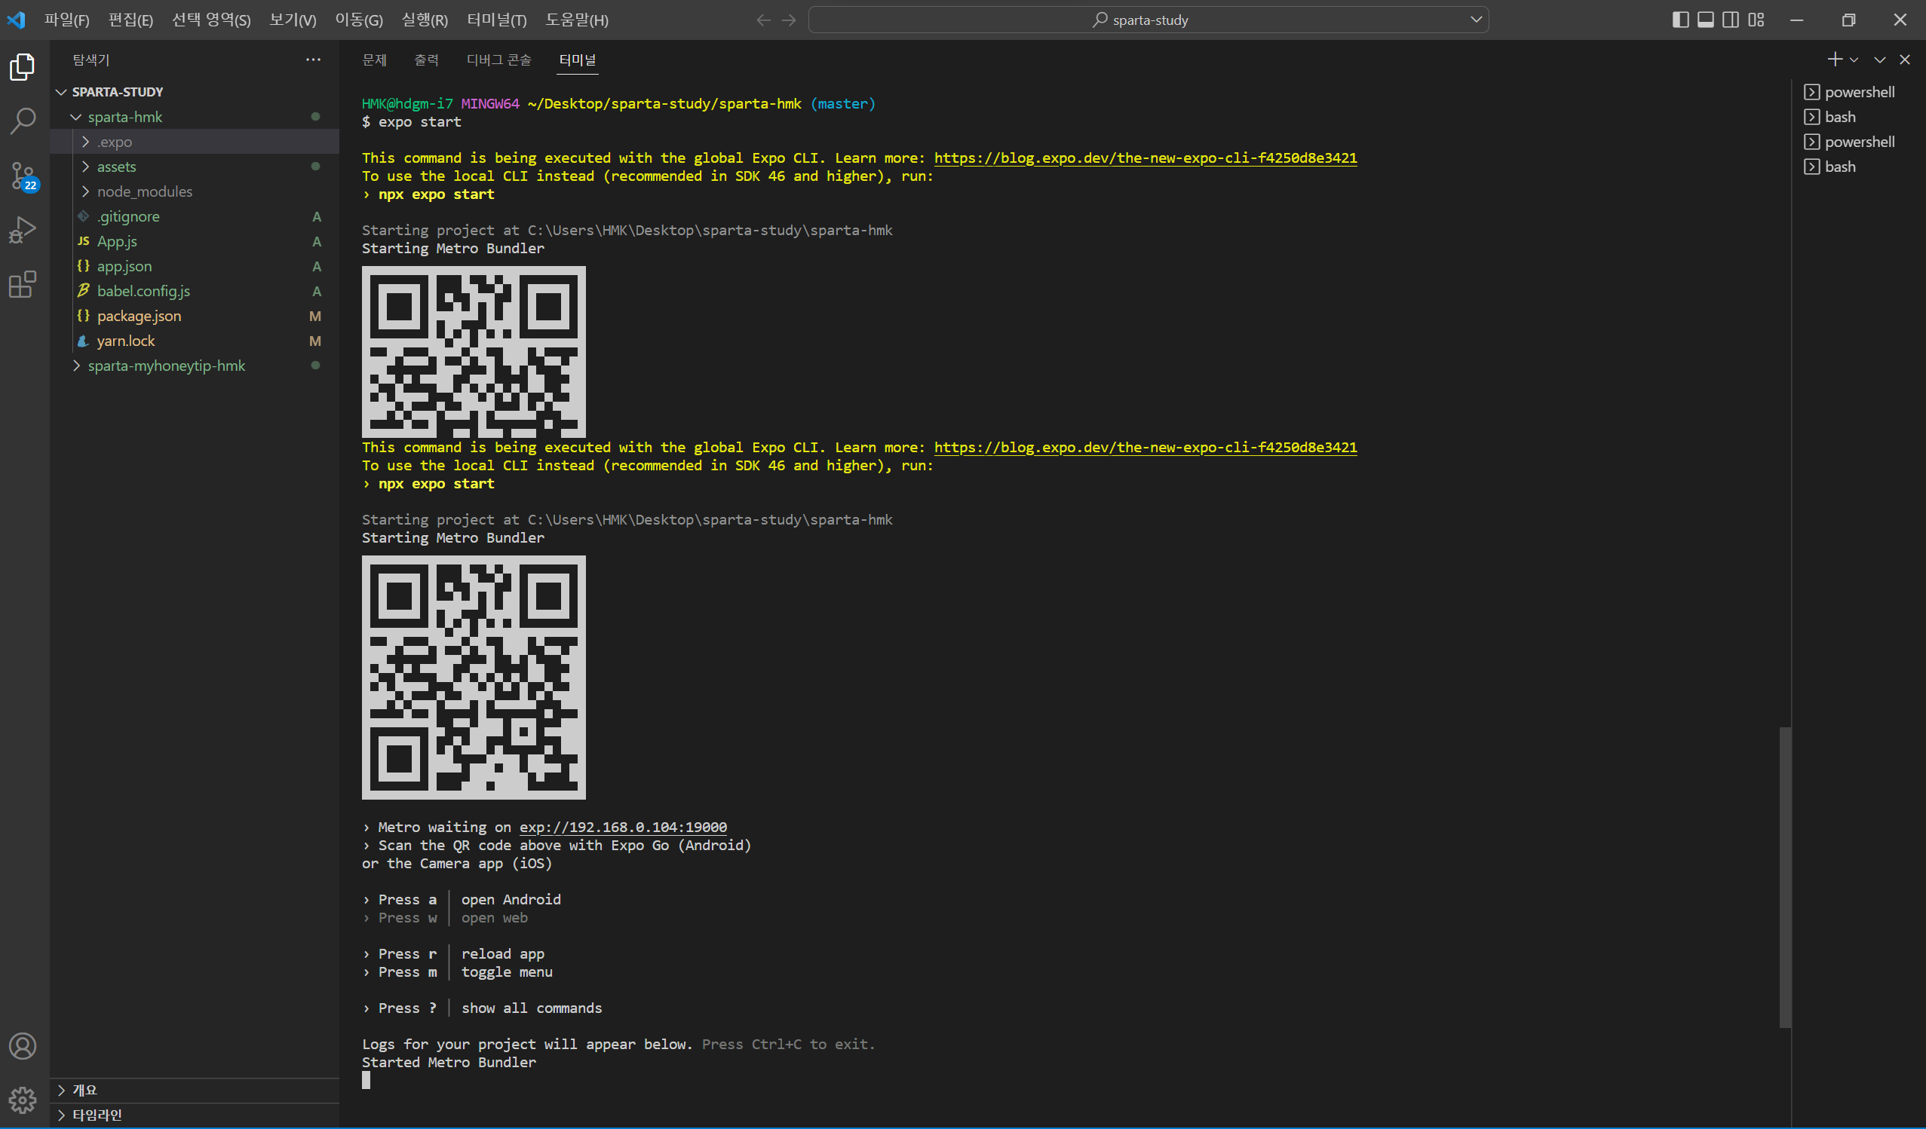Open the 보기(V) menu
This screenshot has height=1129, width=1926.
(x=293, y=20)
